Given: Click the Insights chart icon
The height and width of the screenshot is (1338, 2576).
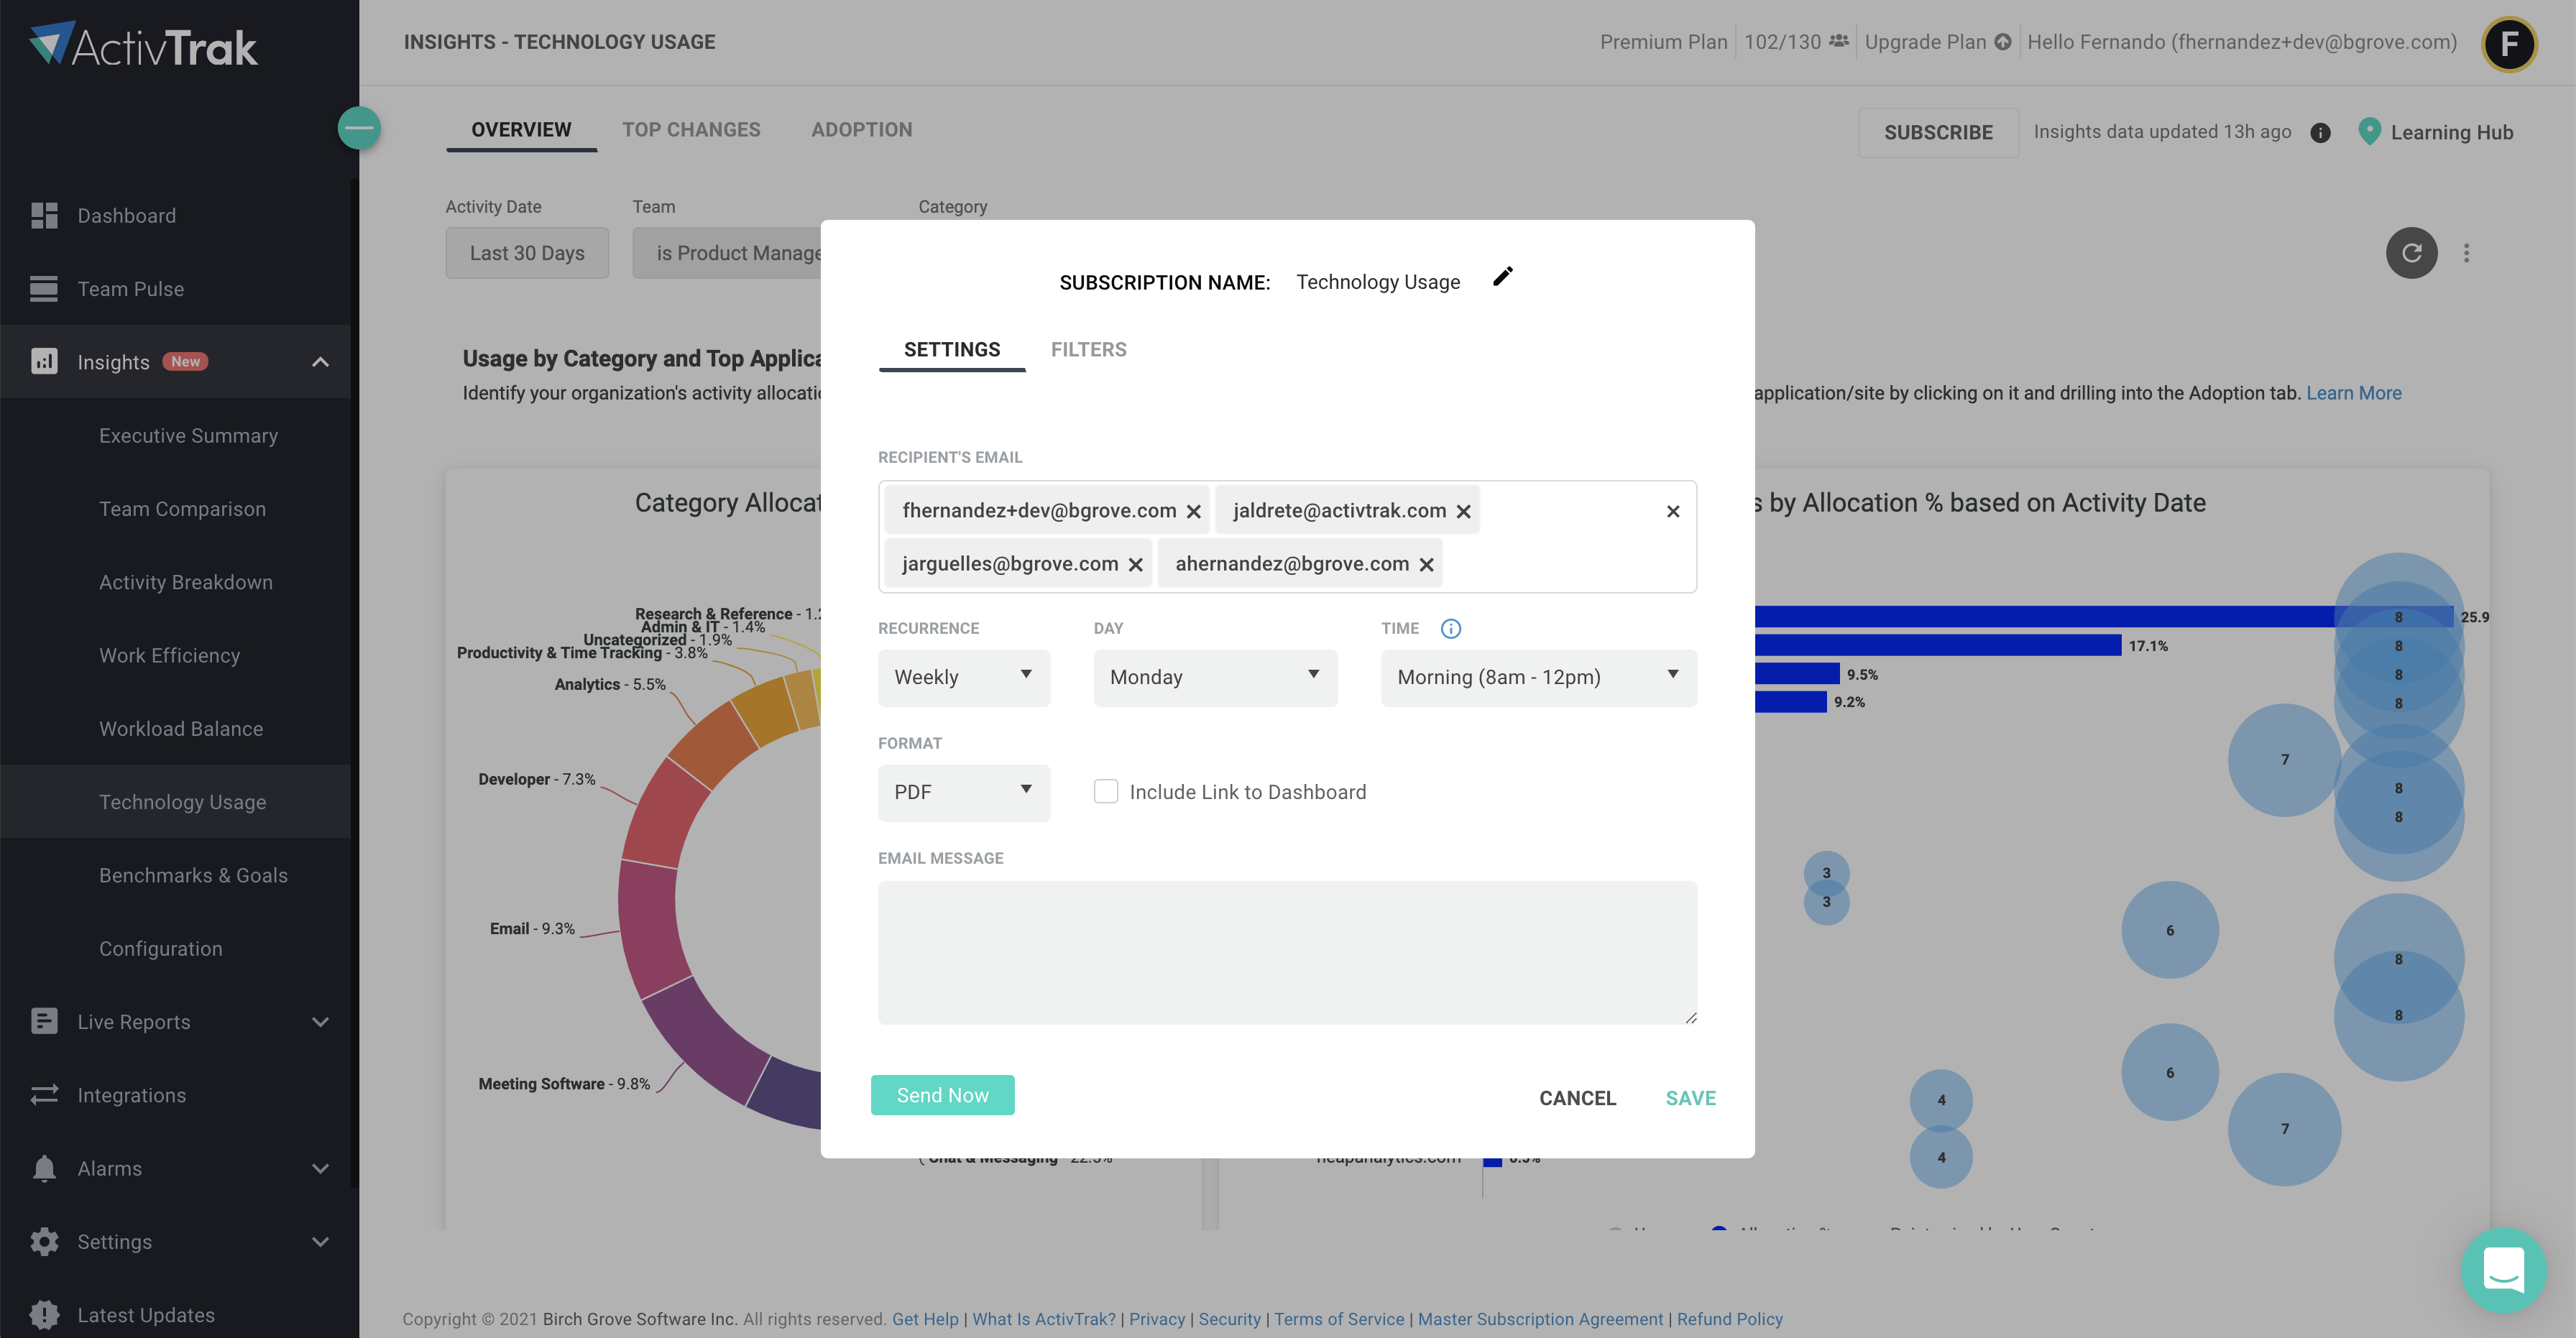Looking at the screenshot, I should point(44,361).
